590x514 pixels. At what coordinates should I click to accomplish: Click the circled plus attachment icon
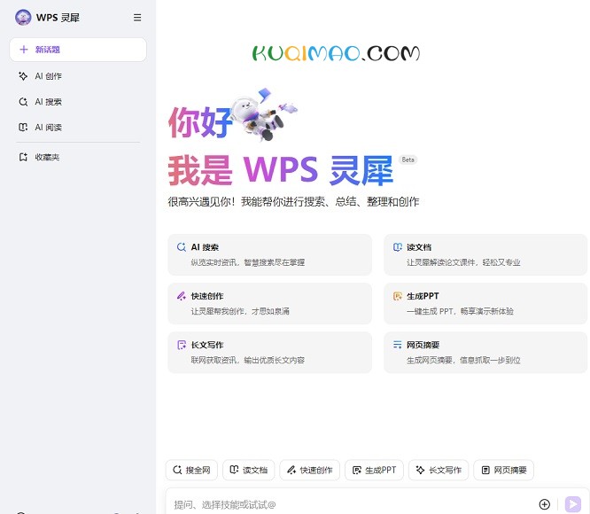tap(545, 504)
